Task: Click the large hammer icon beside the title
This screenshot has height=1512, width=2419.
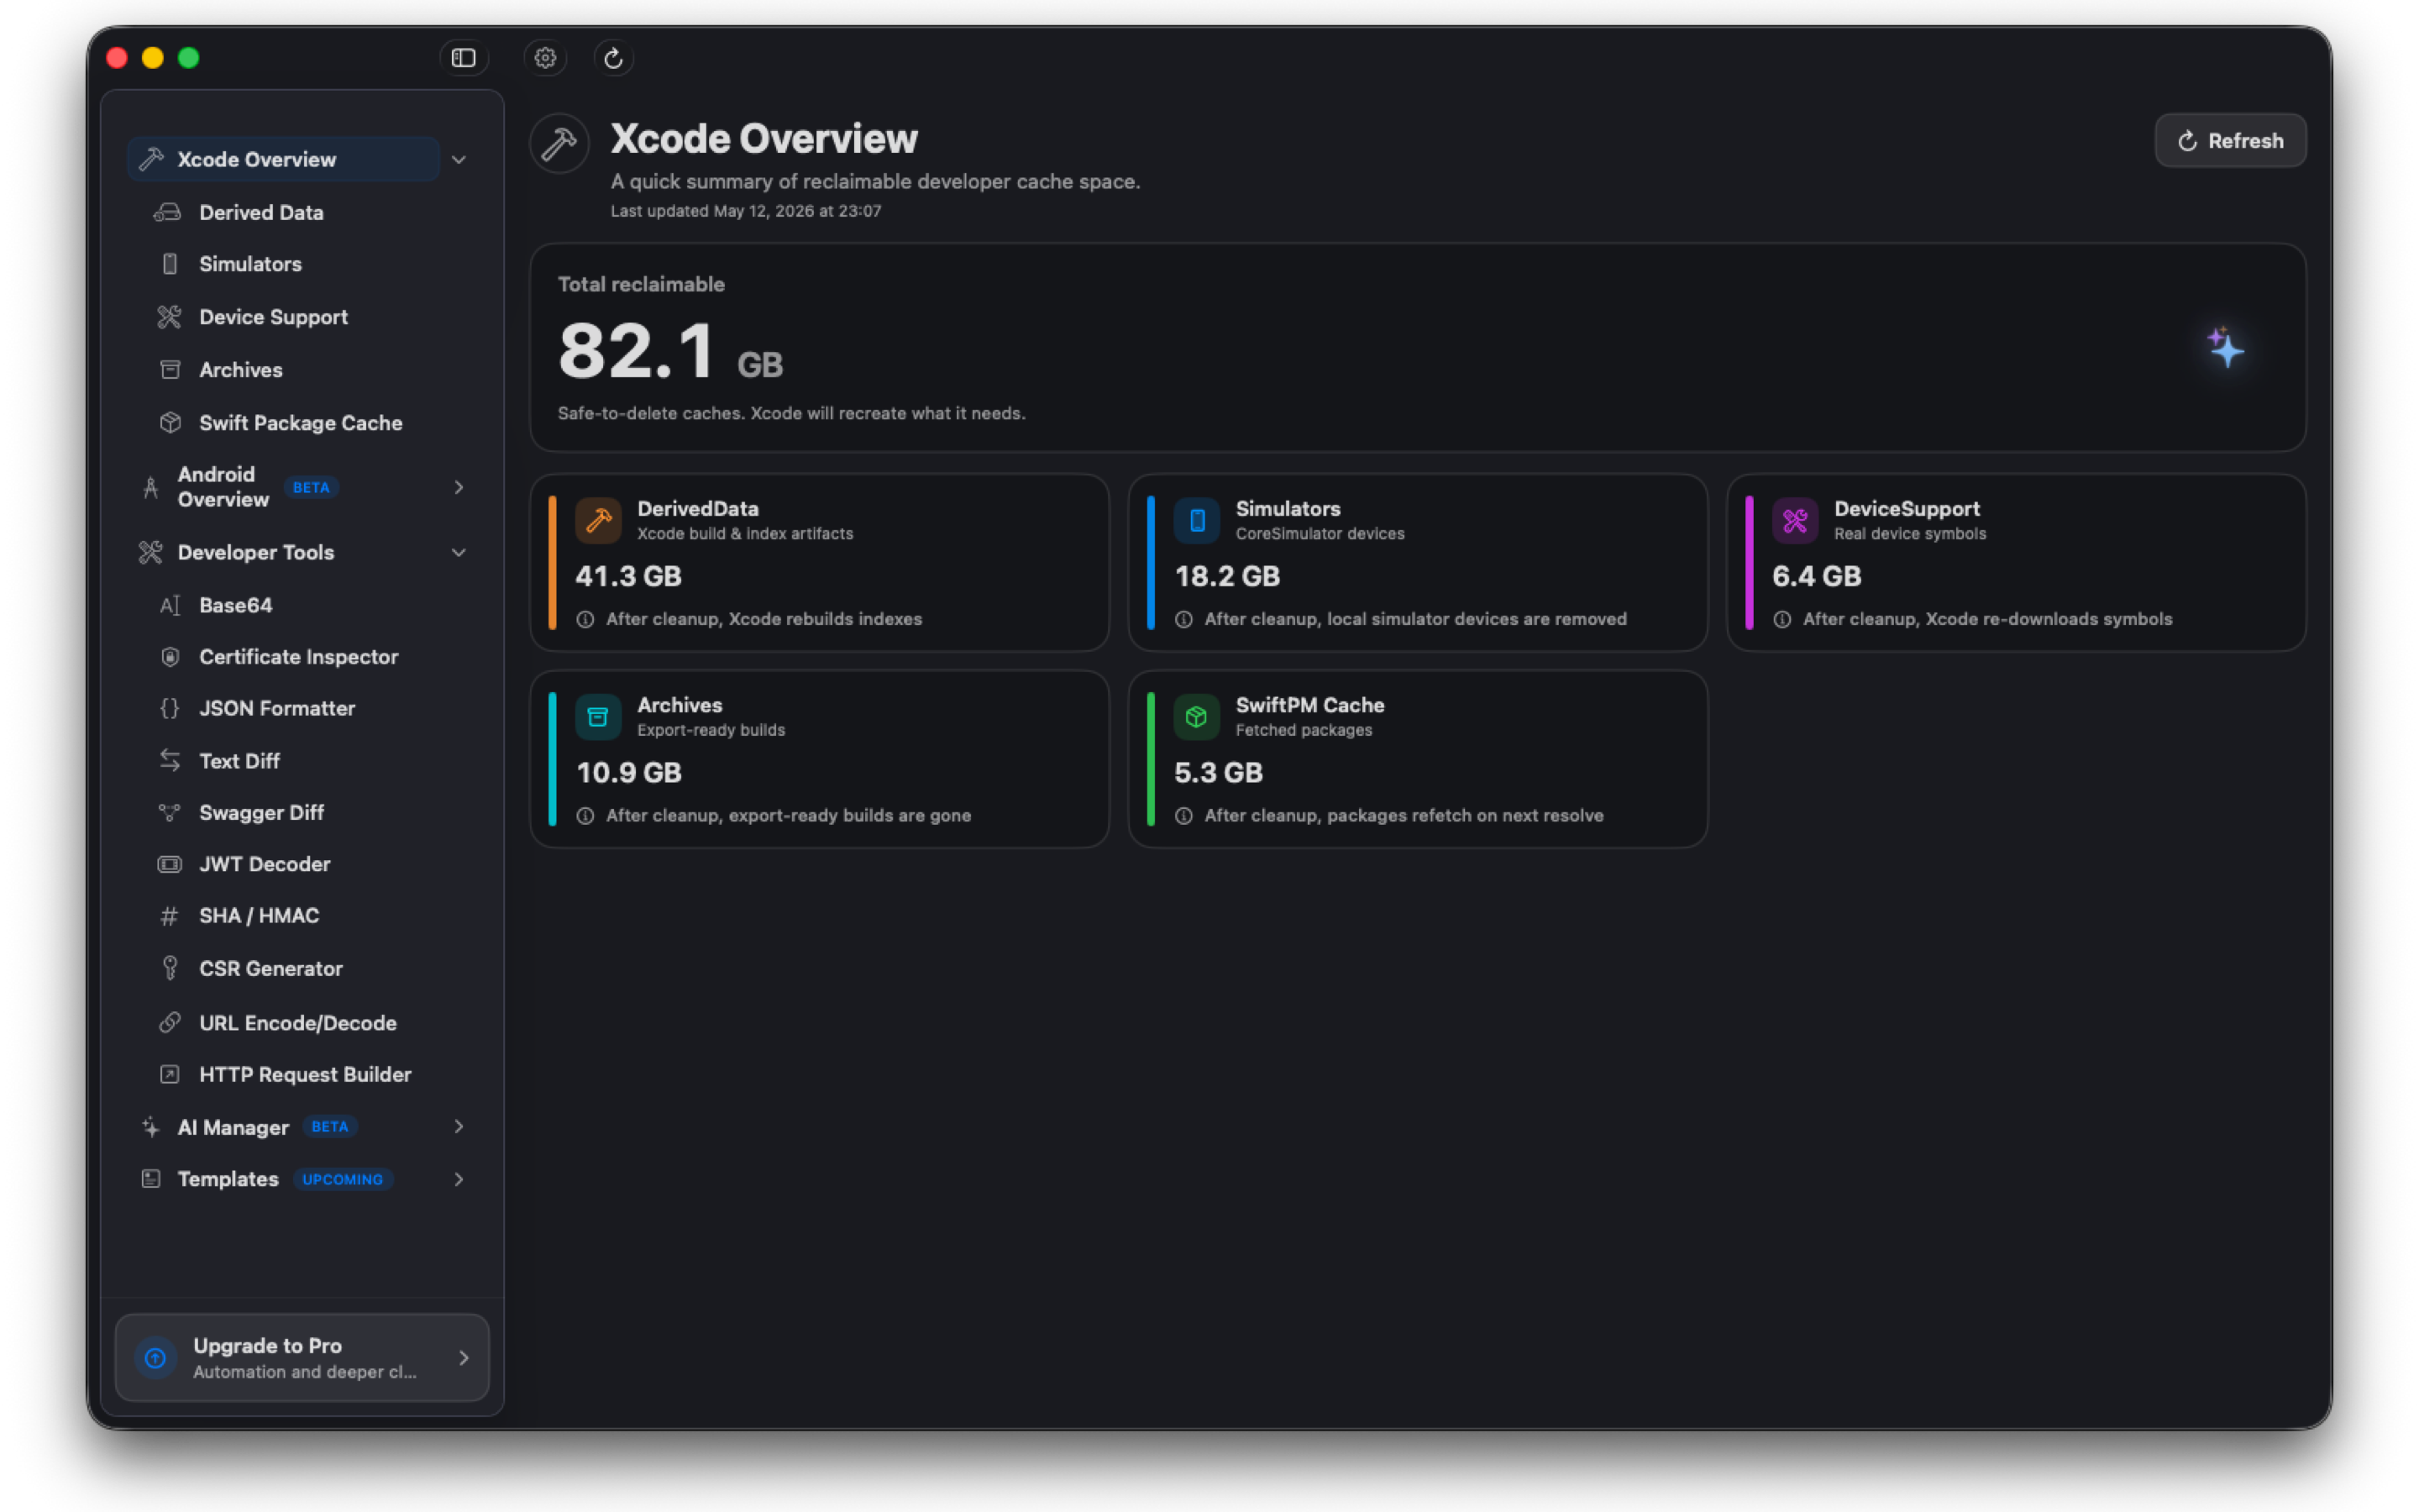Action: [559, 144]
